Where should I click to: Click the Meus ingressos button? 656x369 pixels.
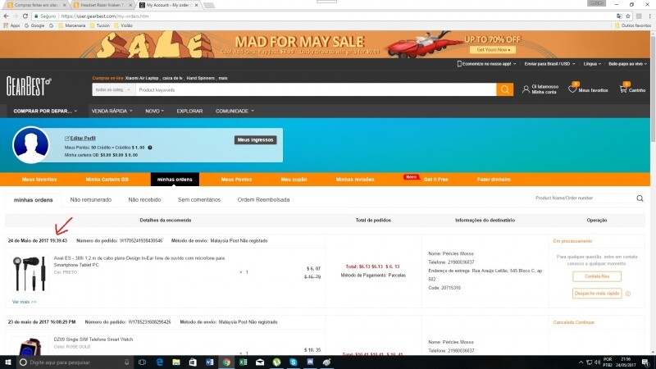tap(257, 140)
